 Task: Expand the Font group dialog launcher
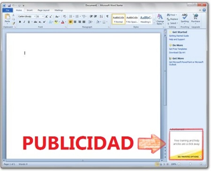tap(66, 27)
